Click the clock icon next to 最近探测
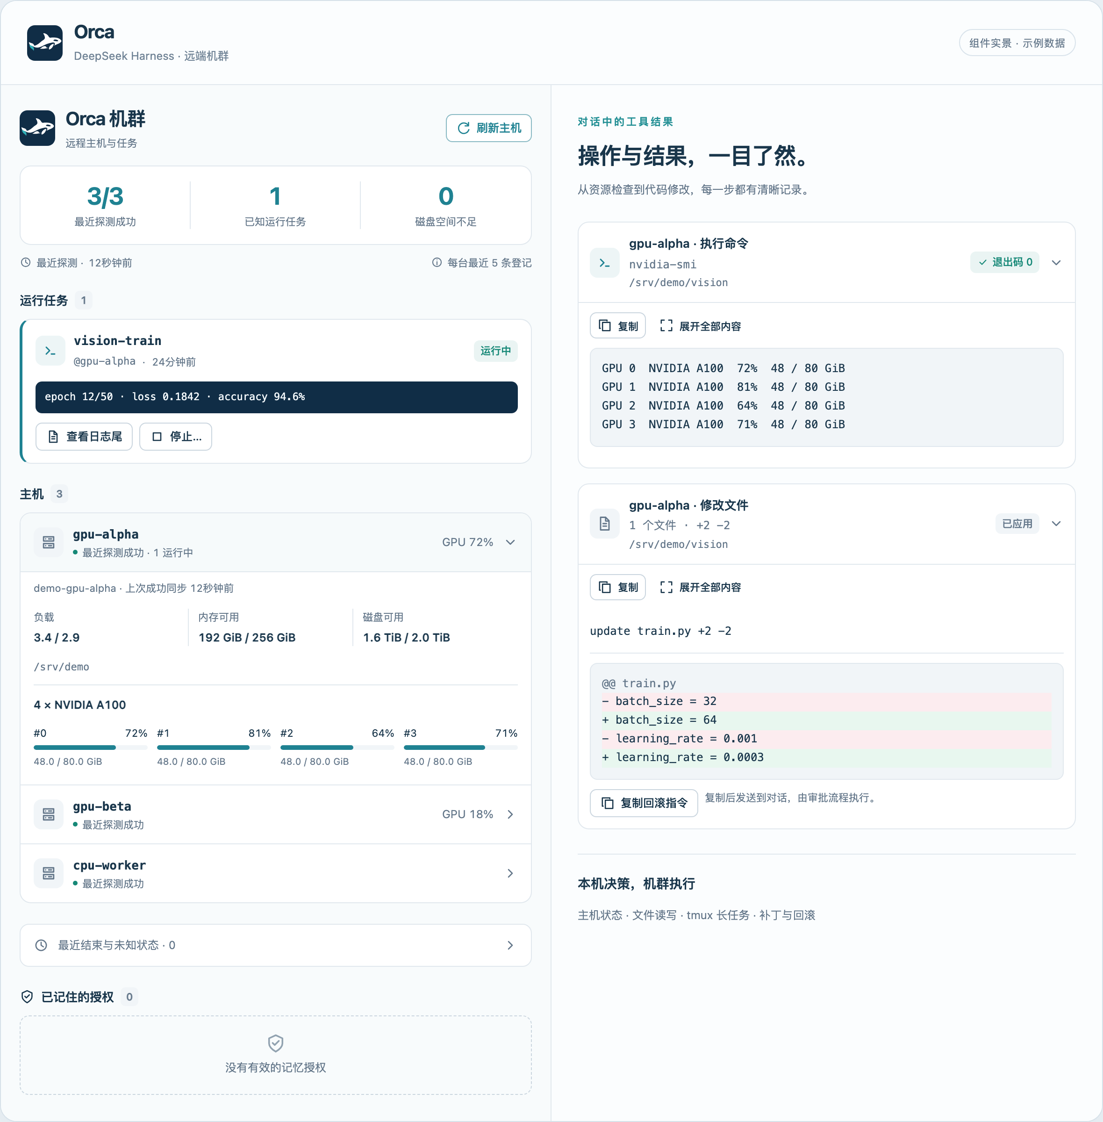1103x1122 pixels. [x=26, y=263]
